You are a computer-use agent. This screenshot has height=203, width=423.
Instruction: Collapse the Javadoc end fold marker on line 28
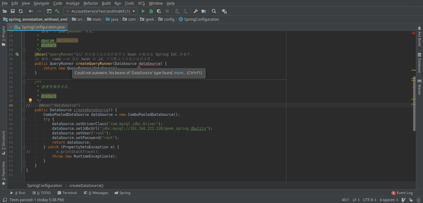click(x=24, y=50)
